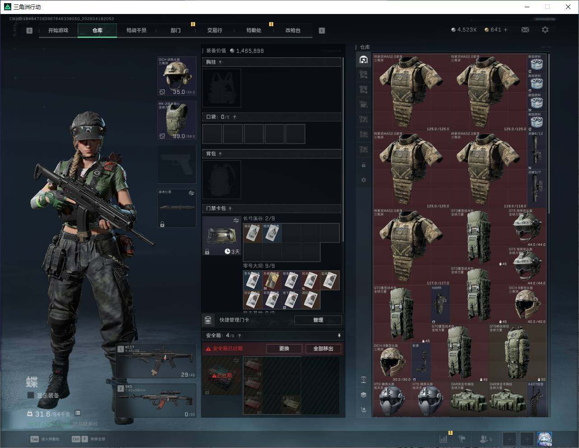
Task: Open the 交易行 tab
Action: coord(215,30)
